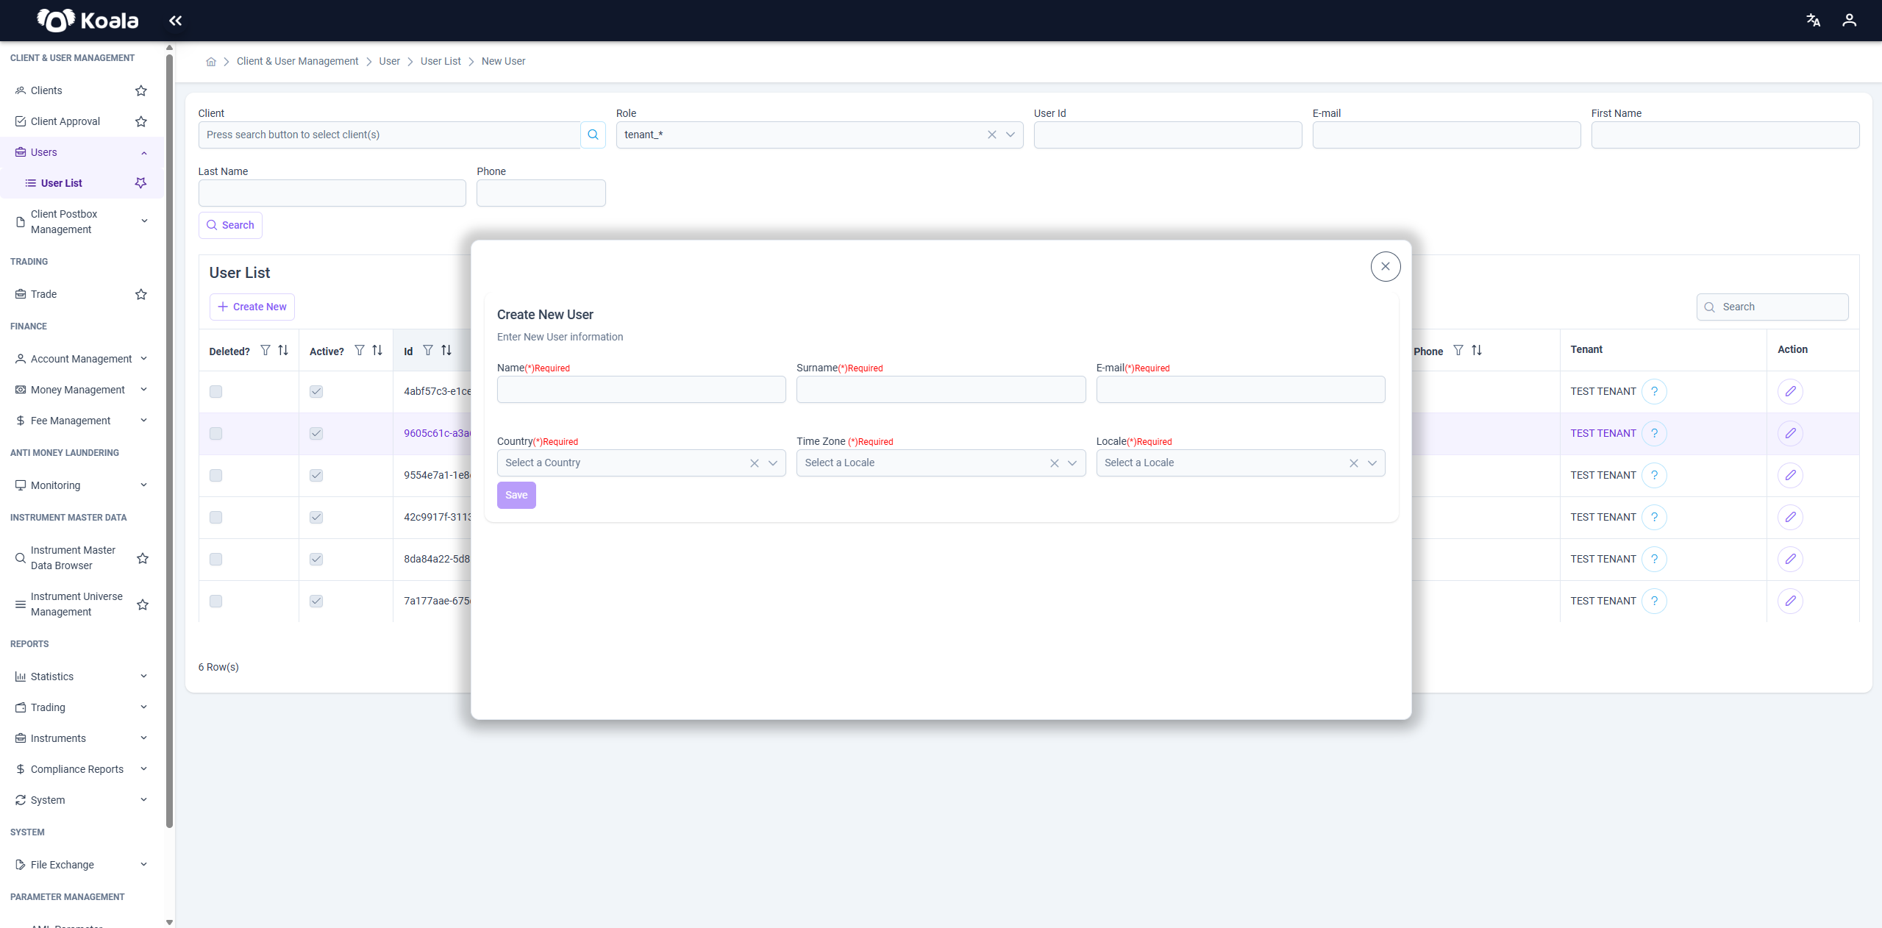Expand the Account Management menu
This screenshot has height=928, width=1882.
(x=81, y=359)
